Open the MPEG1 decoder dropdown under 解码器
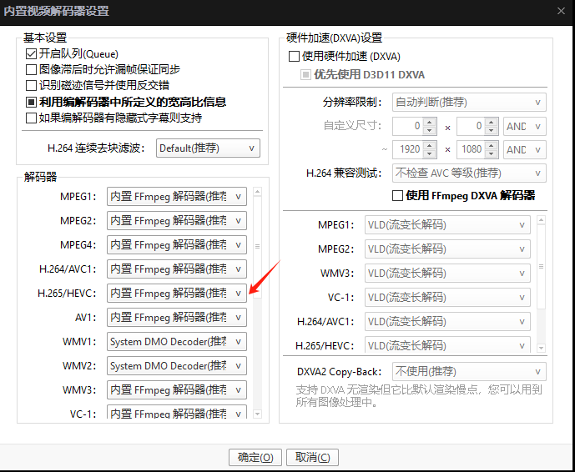The height and width of the screenshot is (472, 575). click(177, 197)
